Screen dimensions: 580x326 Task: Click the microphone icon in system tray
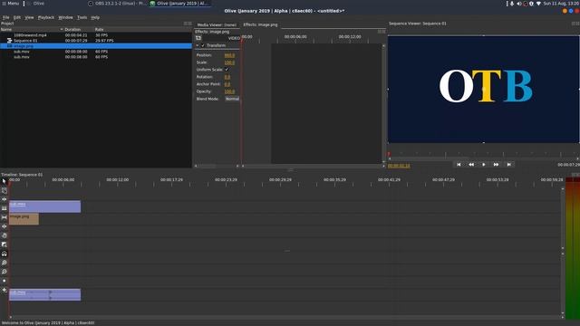coord(512,4)
